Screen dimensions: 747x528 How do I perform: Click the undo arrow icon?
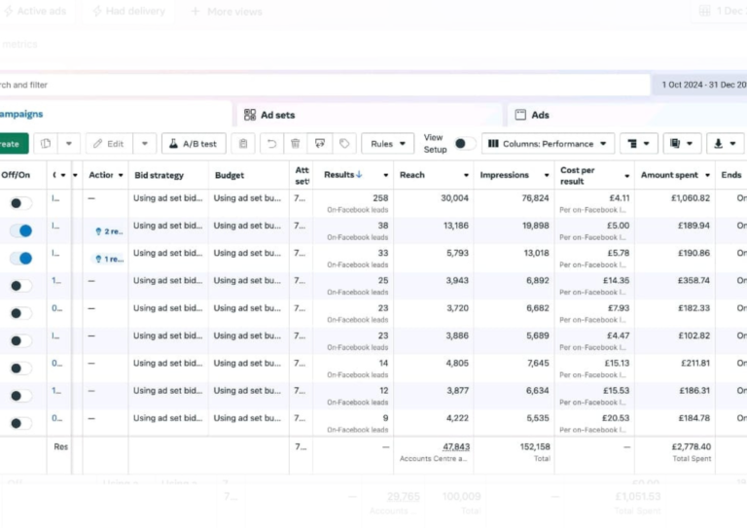(272, 144)
